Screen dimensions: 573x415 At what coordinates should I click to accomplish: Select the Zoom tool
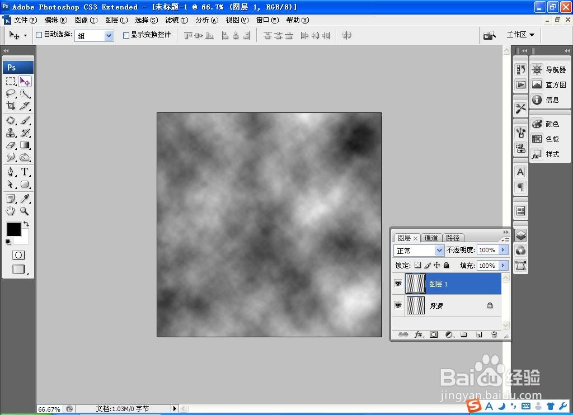tap(25, 211)
